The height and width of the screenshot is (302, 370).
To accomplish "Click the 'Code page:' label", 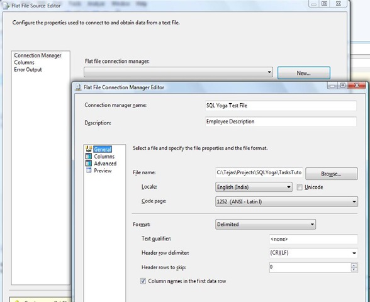I will click(154, 201).
